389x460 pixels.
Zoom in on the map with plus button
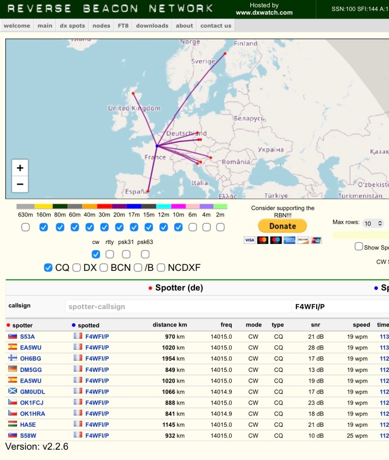point(20,168)
